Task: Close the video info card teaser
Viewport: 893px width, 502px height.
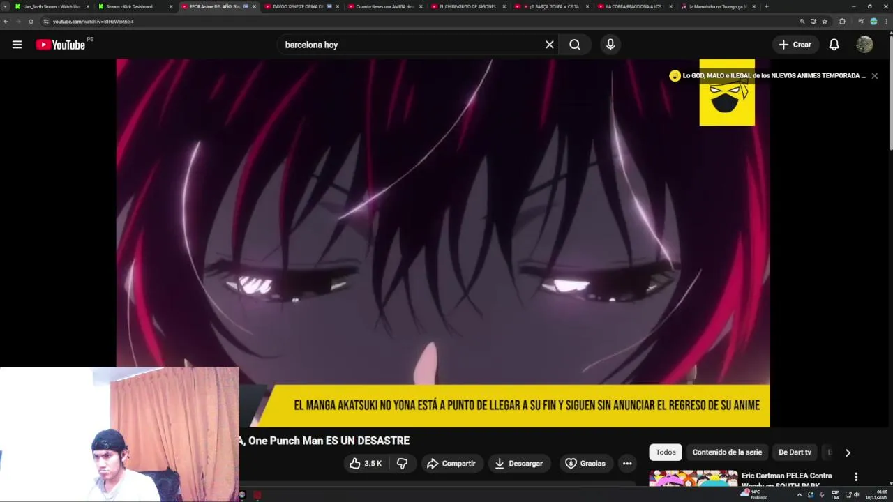Action: [875, 75]
